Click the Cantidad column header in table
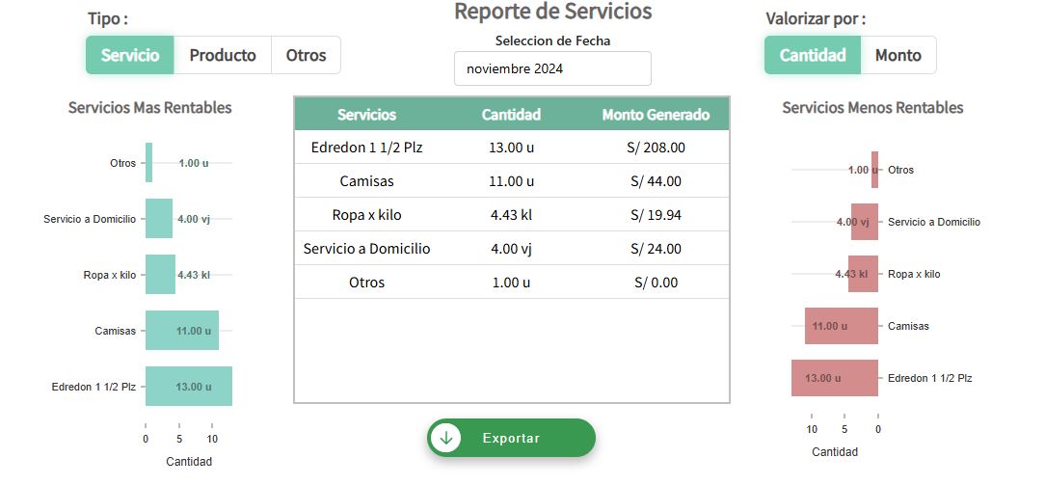1045x485 pixels. click(511, 114)
